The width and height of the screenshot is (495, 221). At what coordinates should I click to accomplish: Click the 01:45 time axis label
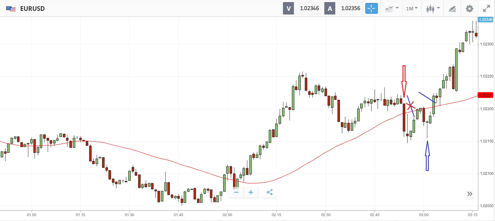pyautogui.click(x=178, y=215)
